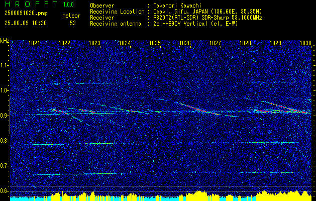316x201 pixels.
Task: Click the 1021 time axis marker
Action: tap(34, 43)
